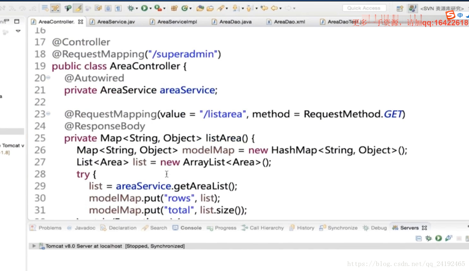Open the Search flashlight dropdown arrow
This screenshot has height=271, width=469.
coord(227,8)
